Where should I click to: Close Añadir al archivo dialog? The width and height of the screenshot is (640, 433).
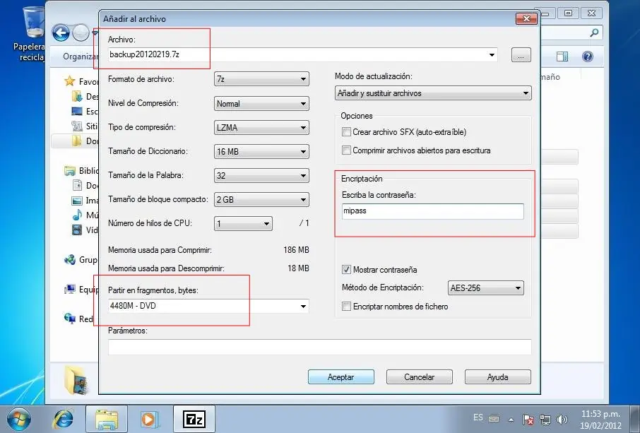[526, 19]
